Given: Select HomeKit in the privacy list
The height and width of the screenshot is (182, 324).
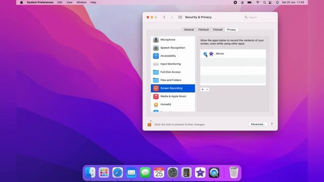Looking at the screenshot, I should coord(173,105).
